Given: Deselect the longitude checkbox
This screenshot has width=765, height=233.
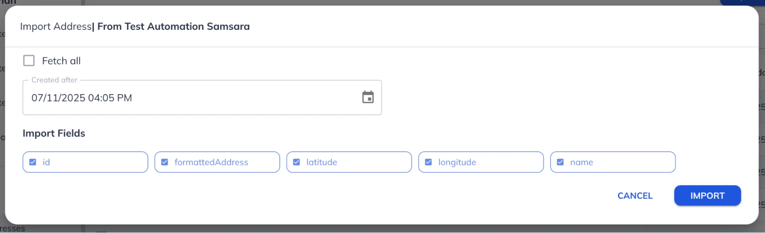Looking at the screenshot, I should click(429, 162).
